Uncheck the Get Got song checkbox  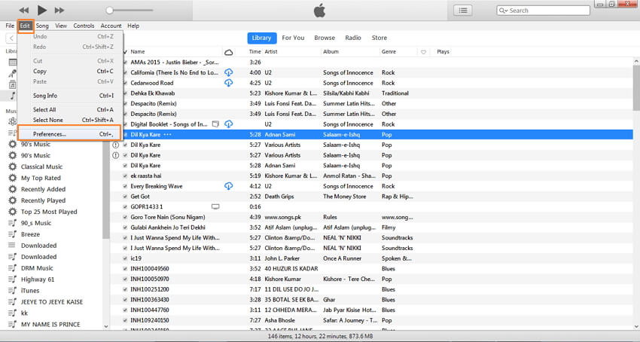point(125,197)
